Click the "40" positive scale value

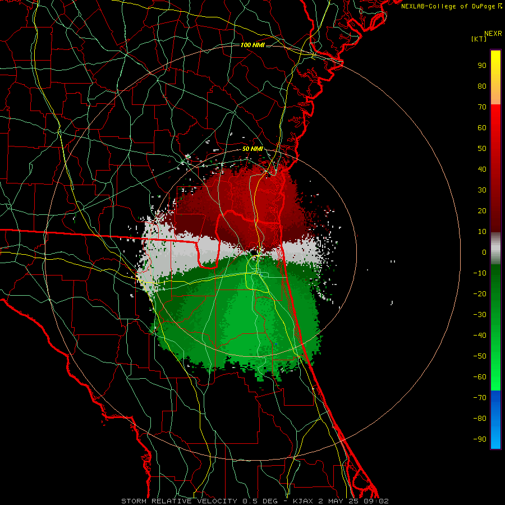[x=482, y=169]
